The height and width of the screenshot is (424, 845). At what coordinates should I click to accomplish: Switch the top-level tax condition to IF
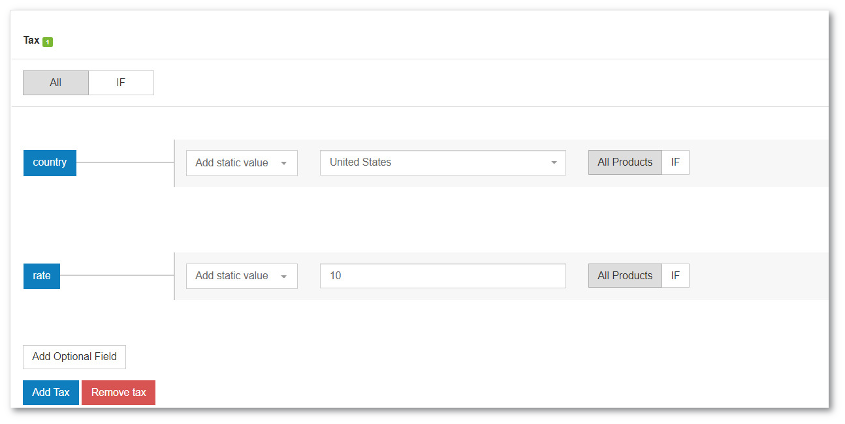(121, 83)
